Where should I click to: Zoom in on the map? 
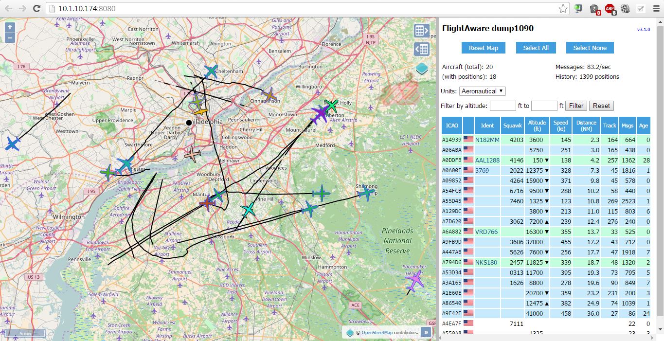(10, 27)
